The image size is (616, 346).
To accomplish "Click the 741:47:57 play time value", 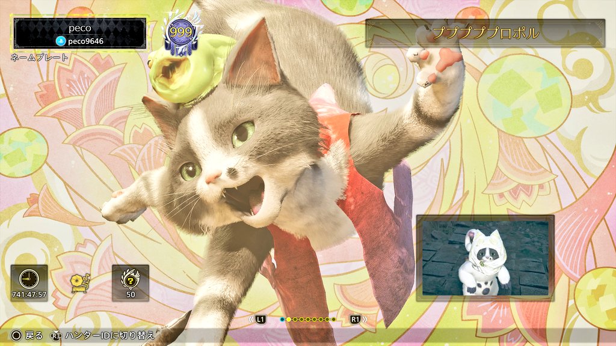I will click(x=29, y=294).
